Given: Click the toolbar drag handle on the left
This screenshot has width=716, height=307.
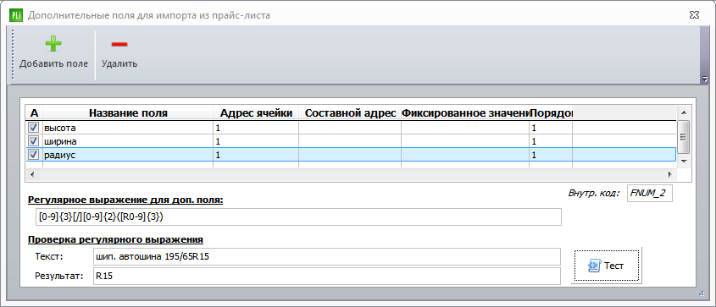Looking at the screenshot, I should coord(13,55).
